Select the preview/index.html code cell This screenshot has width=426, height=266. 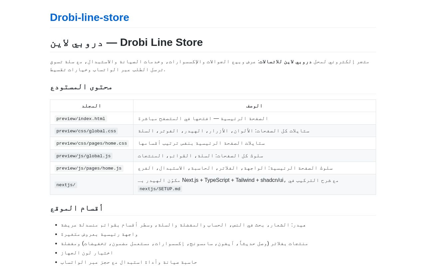click(81, 119)
